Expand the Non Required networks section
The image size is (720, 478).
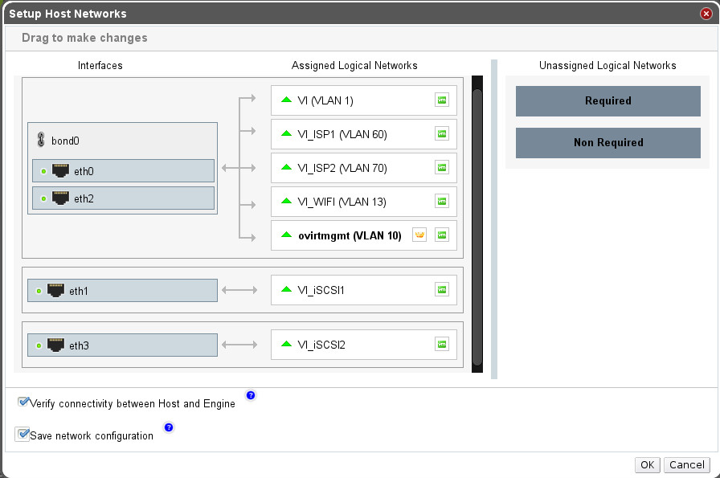(607, 143)
